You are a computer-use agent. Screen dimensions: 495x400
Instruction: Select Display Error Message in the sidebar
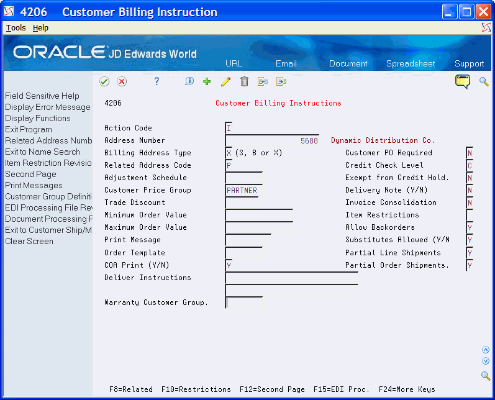pos(48,107)
